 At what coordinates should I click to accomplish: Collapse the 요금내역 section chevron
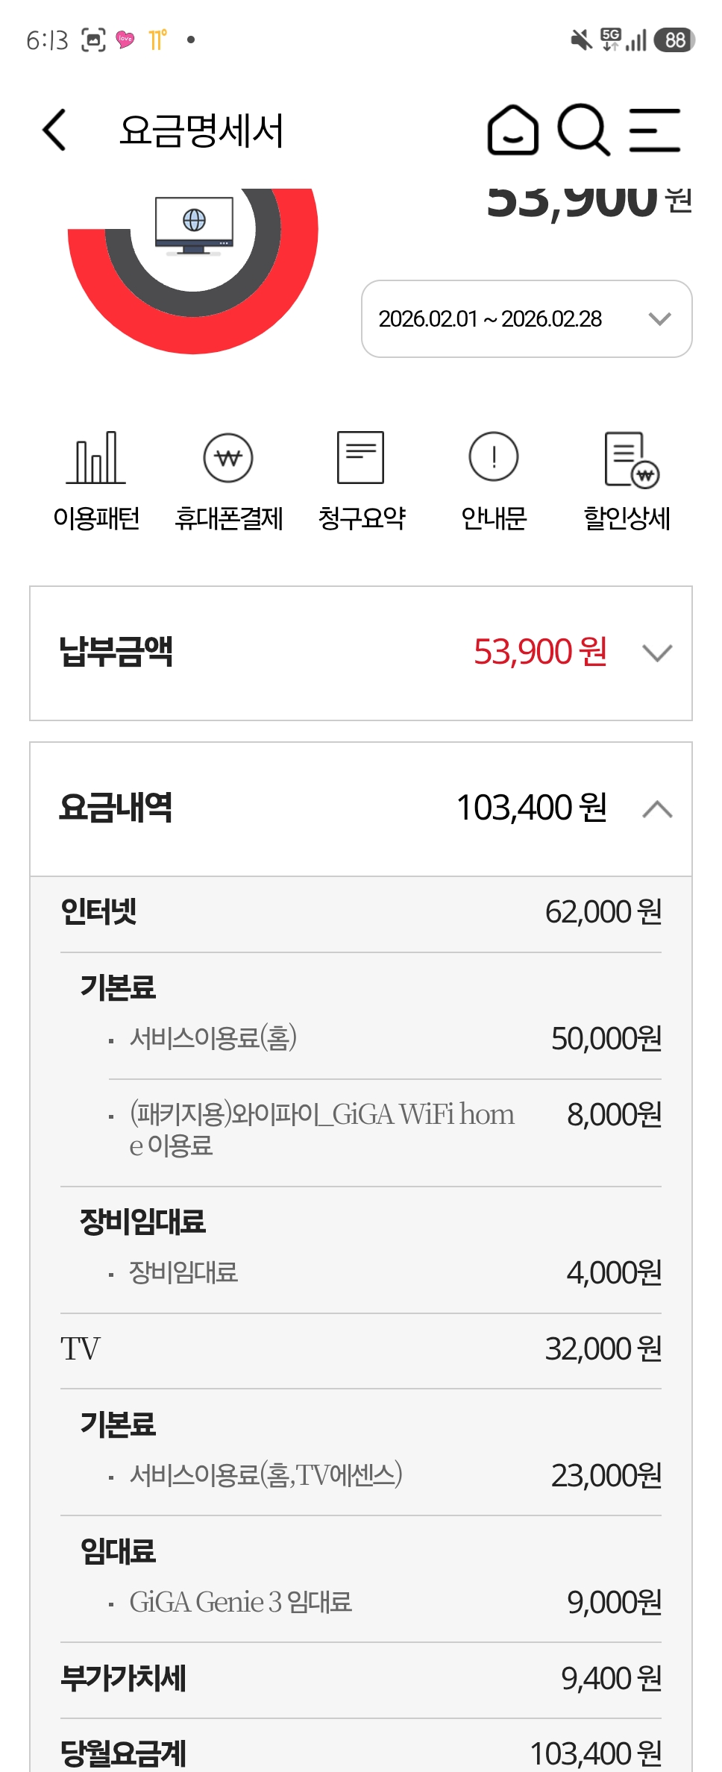click(x=657, y=809)
